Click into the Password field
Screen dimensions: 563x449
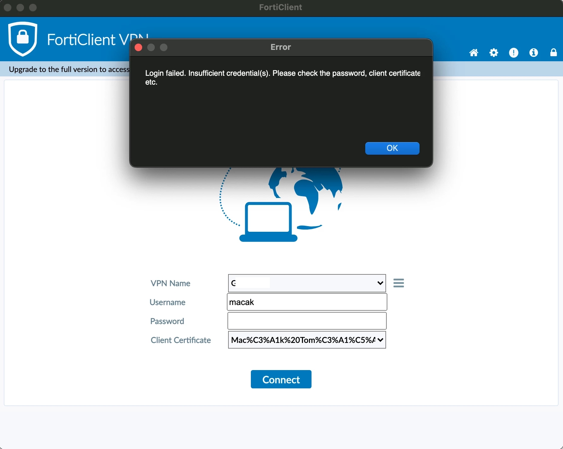(307, 321)
